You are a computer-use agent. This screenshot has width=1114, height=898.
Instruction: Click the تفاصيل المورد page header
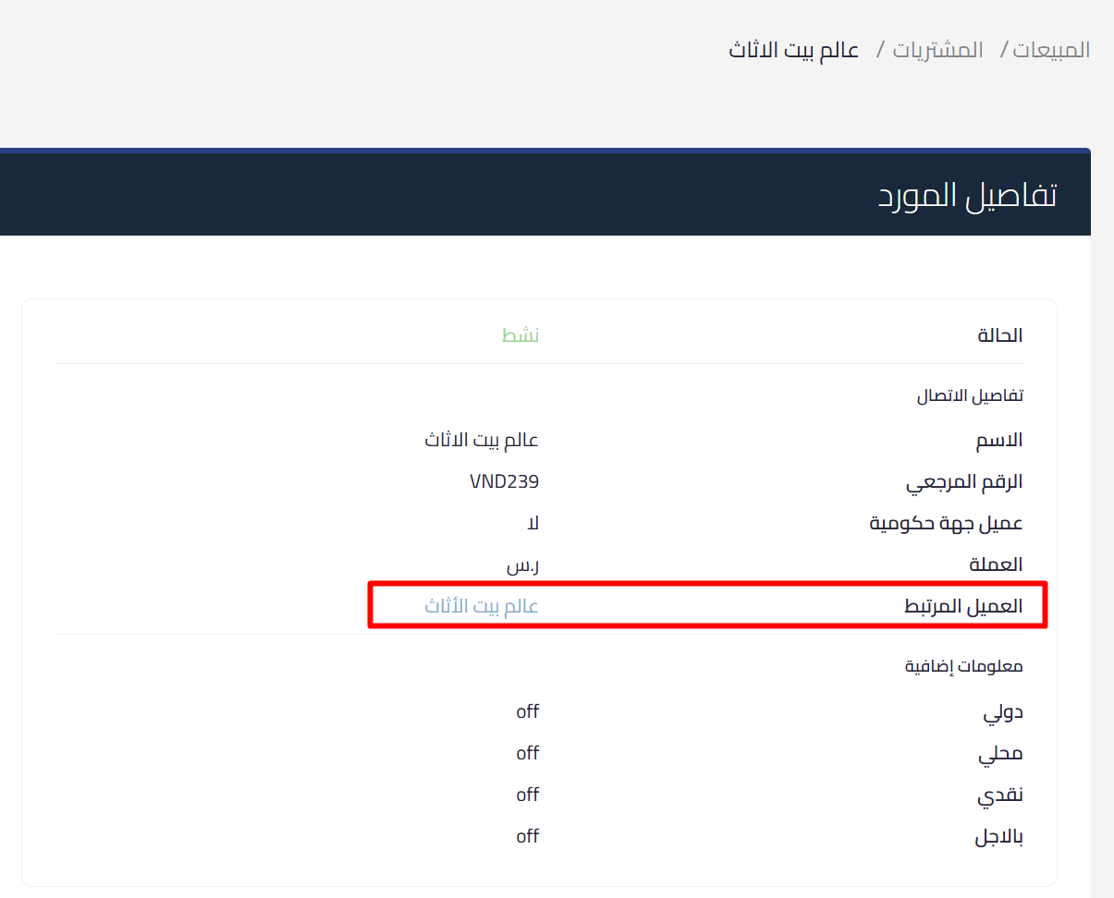(x=965, y=194)
